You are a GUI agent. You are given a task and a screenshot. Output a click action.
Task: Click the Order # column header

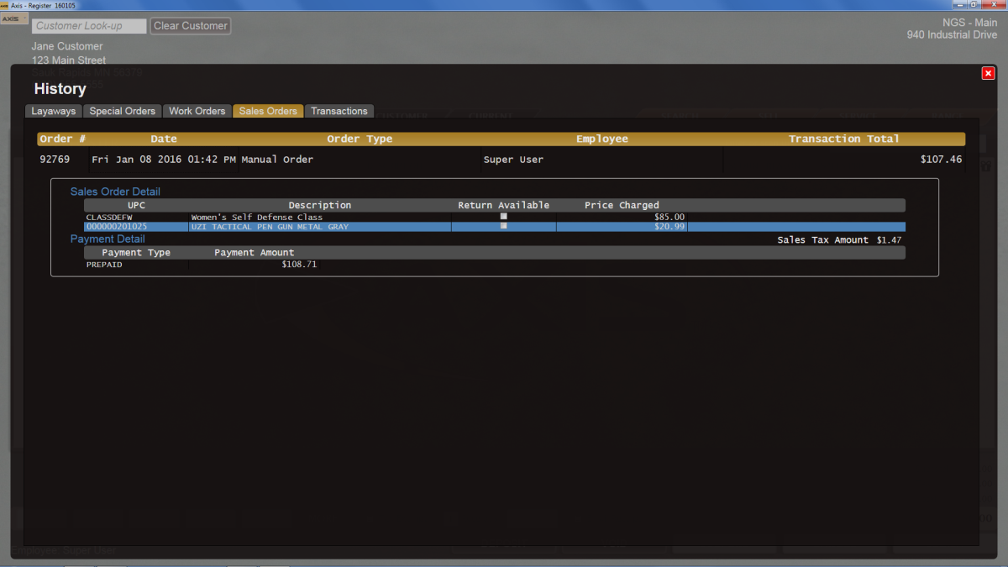click(x=63, y=139)
